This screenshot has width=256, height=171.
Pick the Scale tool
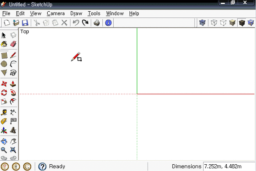(x=4, y=101)
